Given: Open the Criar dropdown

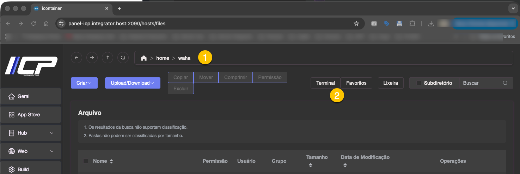Looking at the screenshot, I should (x=84, y=83).
